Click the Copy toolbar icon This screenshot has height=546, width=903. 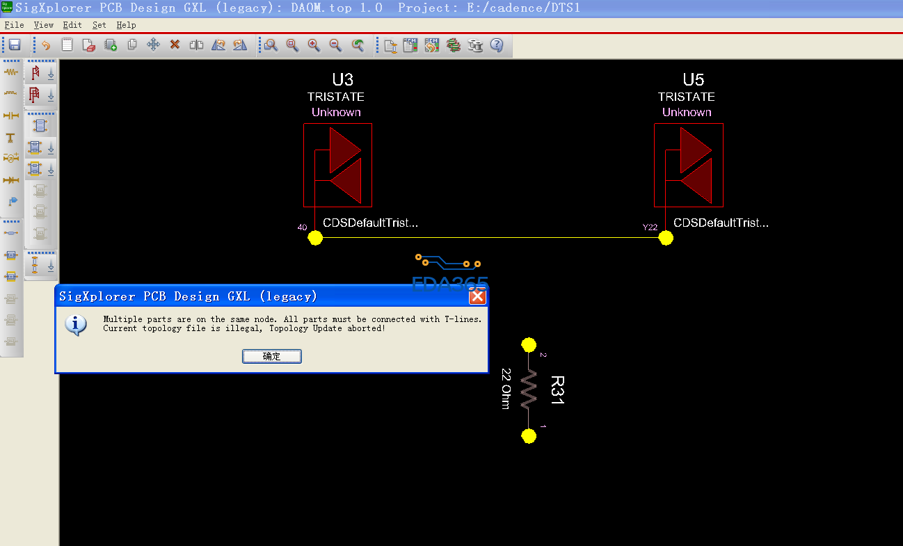point(132,45)
